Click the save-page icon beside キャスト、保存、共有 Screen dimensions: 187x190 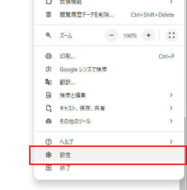(x=49, y=108)
